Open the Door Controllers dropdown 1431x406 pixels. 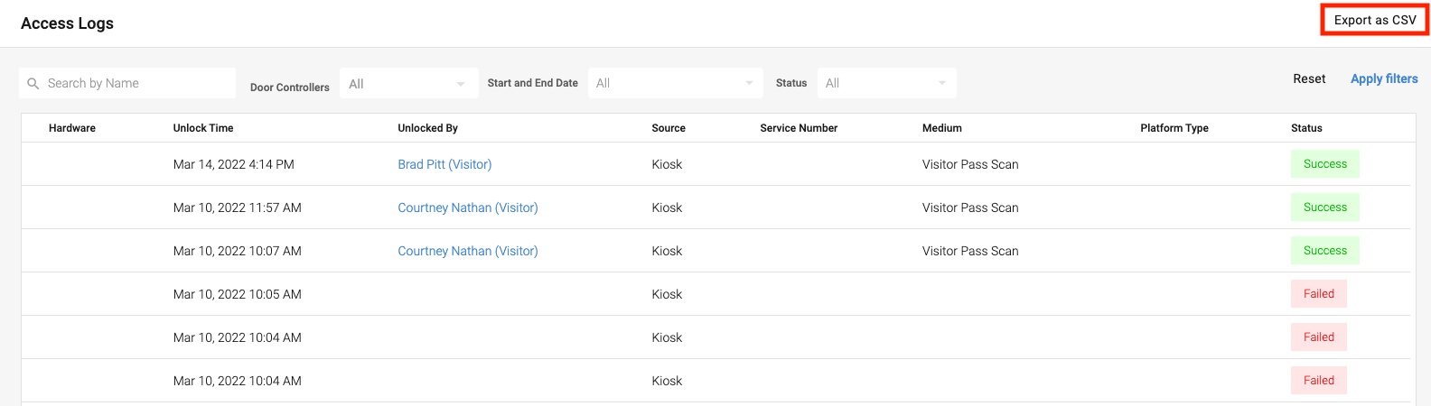pyautogui.click(x=408, y=84)
